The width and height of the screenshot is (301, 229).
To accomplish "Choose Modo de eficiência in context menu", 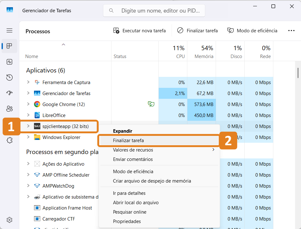I will pyautogui.click(x=133, y=172).
